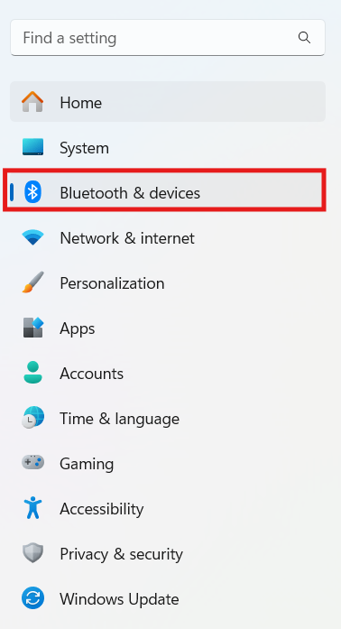The image size is (341, 629).
Task: Click the Privacy & security shield icon
Action: pyautogui.click(x=32, y=553)
